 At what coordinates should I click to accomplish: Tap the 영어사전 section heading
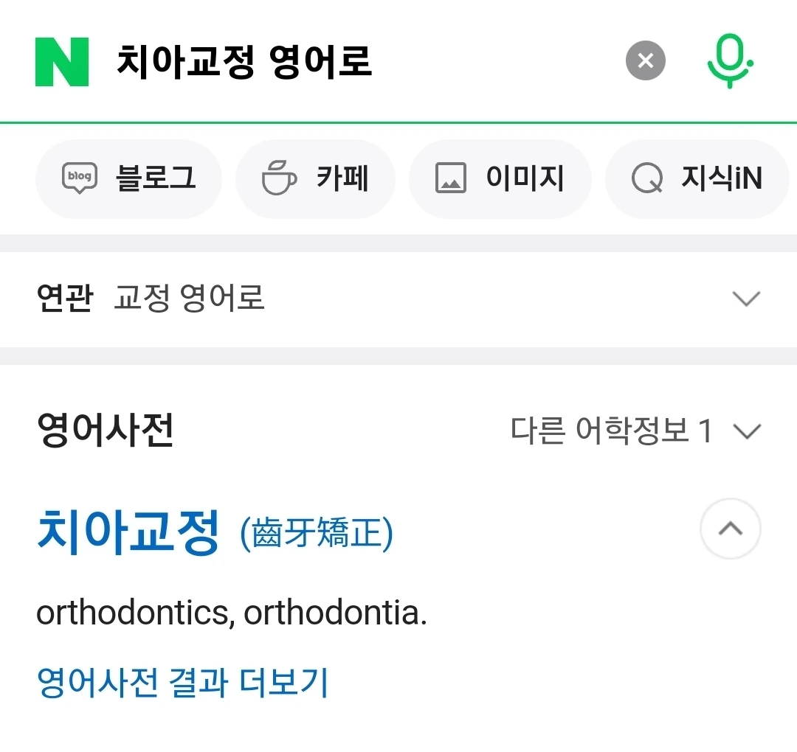[106, 431]
